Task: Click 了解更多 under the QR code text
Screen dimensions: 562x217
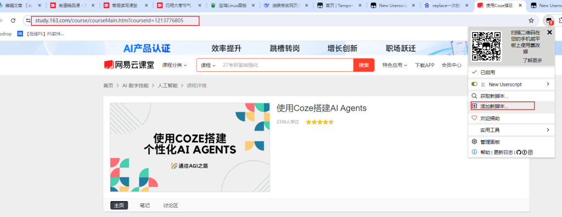Action: (532, 60)
